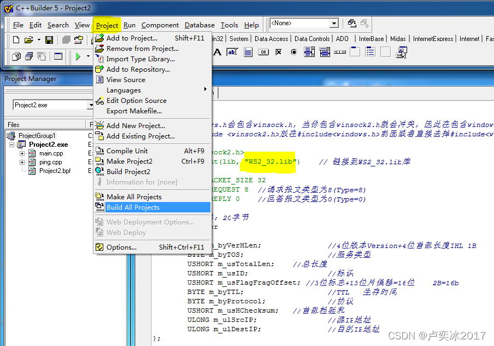Switch to the Data Controls palette tab
Image resolution: width=494 pixels, height=346 pixels.
click(312, 39)
